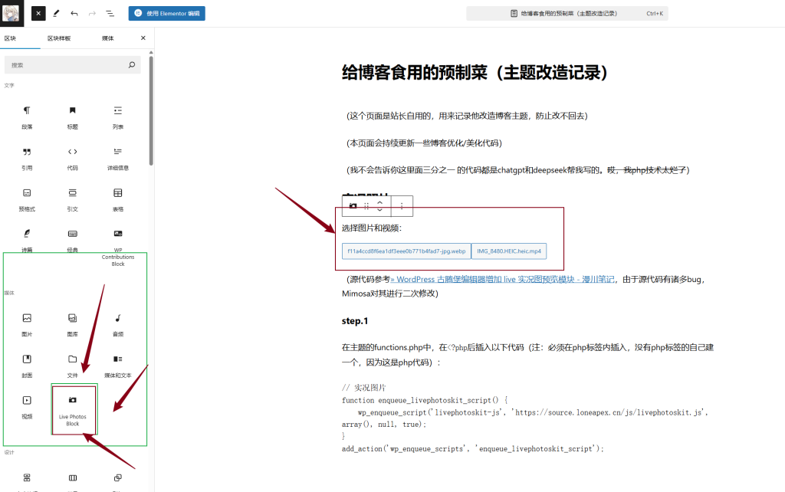Focus the 搜索 block search field

point(67,65)
